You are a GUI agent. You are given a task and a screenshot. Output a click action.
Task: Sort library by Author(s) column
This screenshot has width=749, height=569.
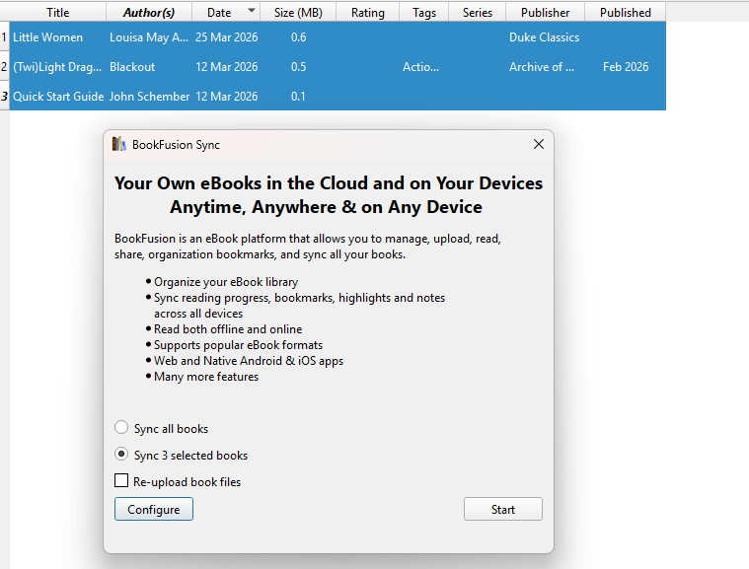tap(149, 13)
